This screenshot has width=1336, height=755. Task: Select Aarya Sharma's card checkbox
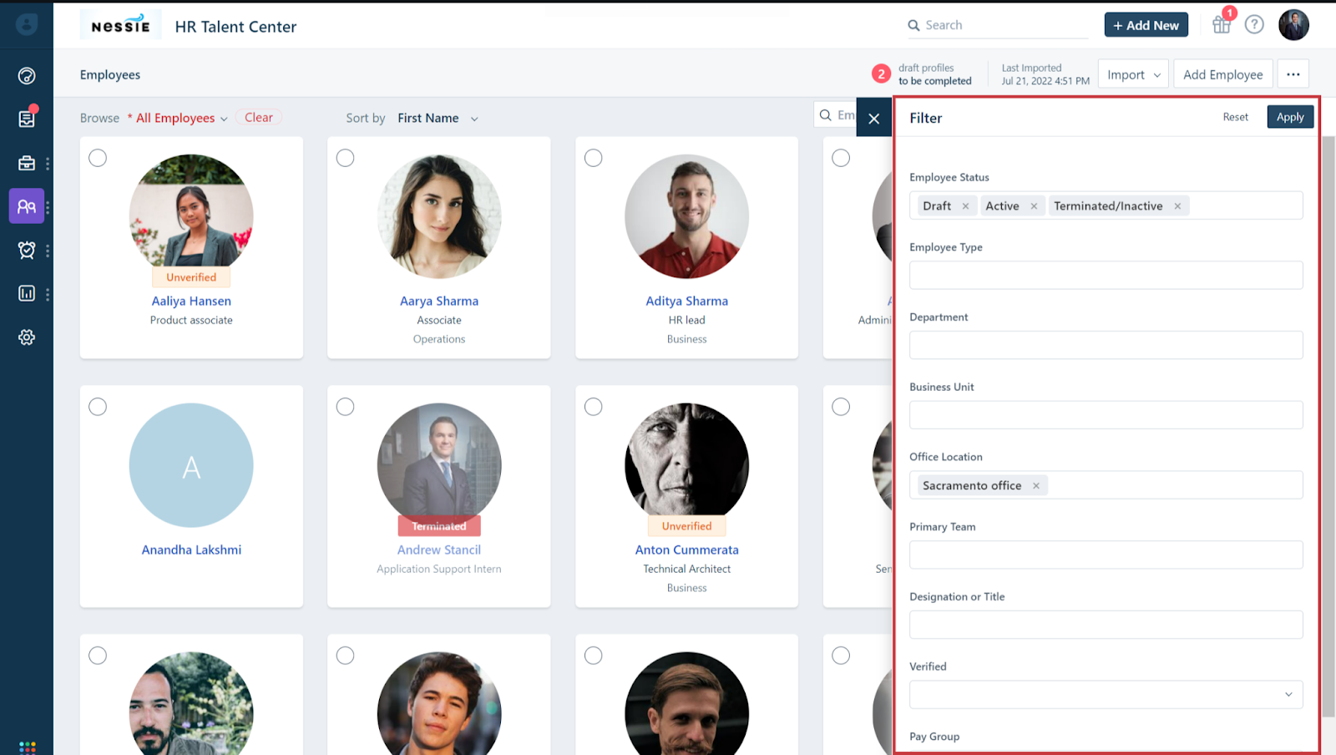[x=345, y=158]
